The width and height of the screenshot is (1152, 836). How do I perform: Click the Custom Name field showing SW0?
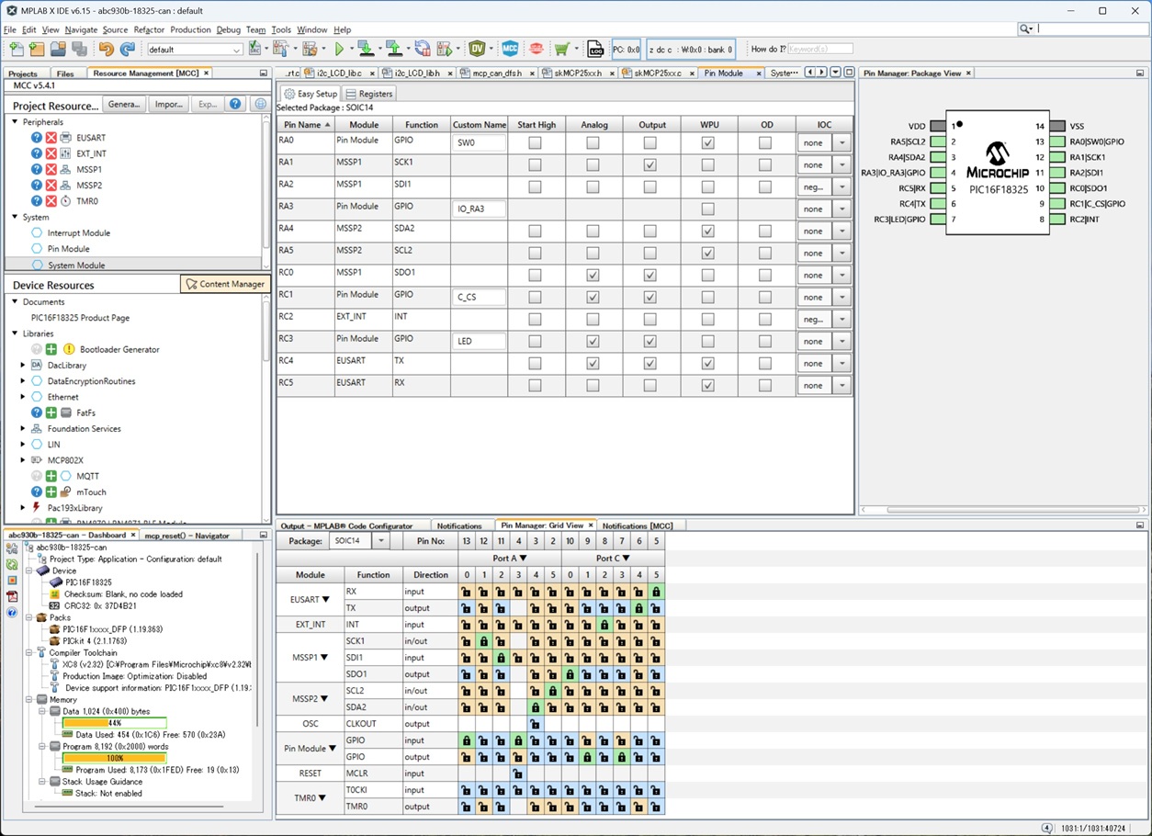tap(479, 142)
